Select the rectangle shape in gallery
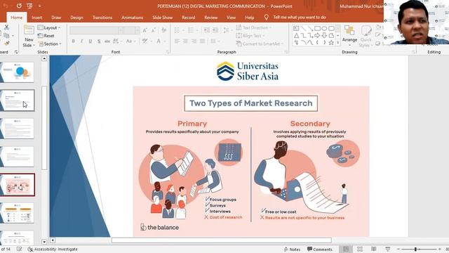The image size is (449, 253). tap(317, 28)
